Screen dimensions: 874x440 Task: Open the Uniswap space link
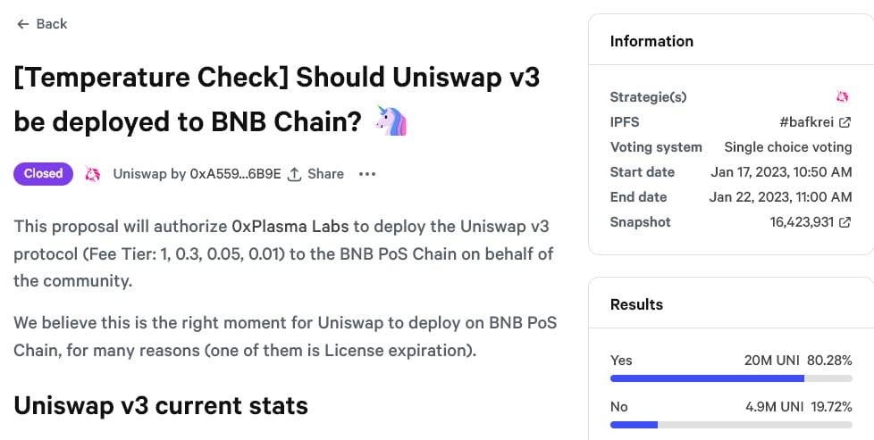pos(140,174)
